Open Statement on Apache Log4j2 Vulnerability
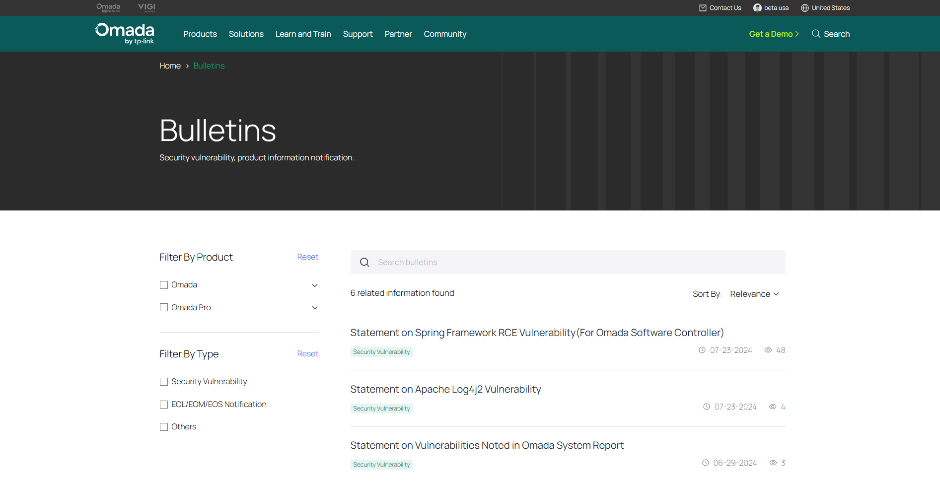This screenshot has height=481, width=940. [445, 389]
